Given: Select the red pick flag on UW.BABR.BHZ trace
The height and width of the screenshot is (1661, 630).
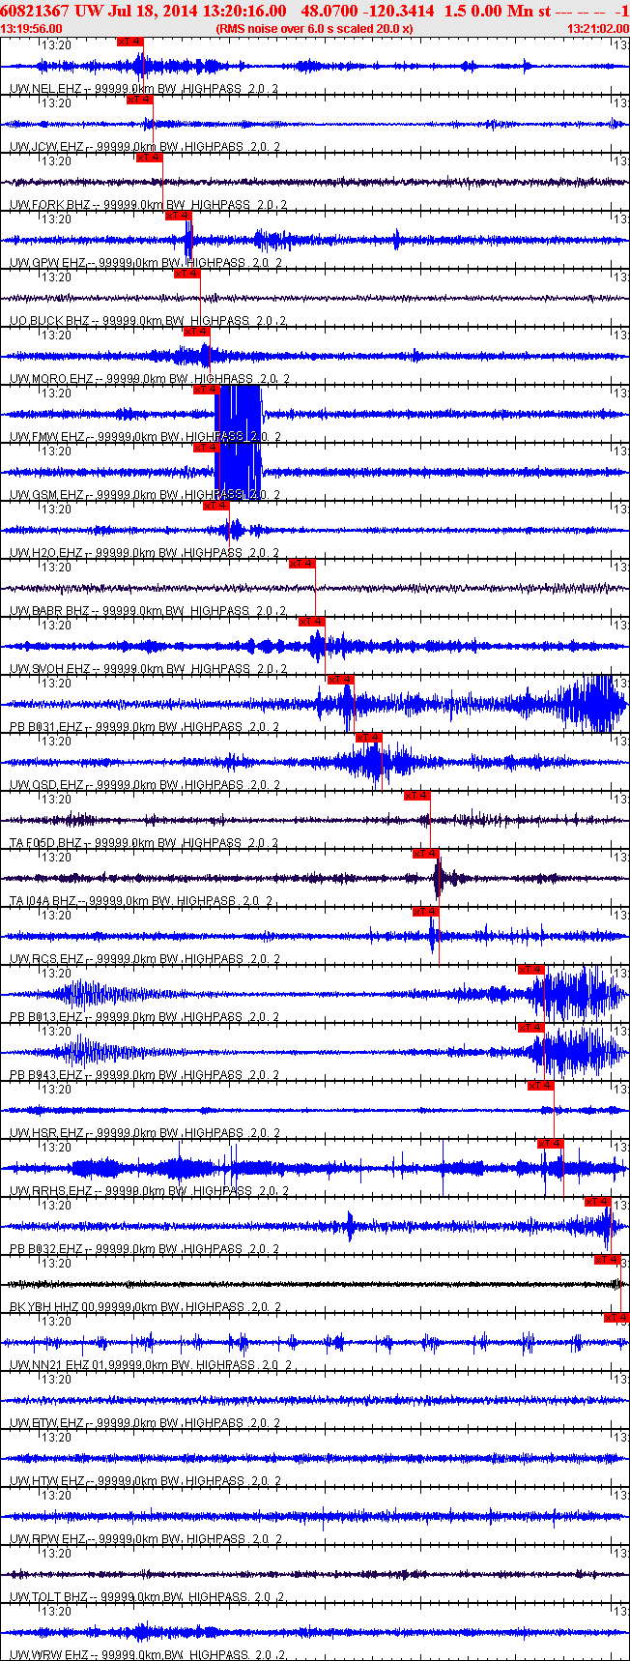Looking at the screenshot, I should pyautogui.click(x=302, y=564).
